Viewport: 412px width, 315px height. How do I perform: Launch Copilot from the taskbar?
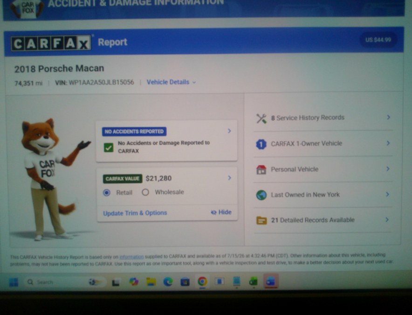coord(134,282)
